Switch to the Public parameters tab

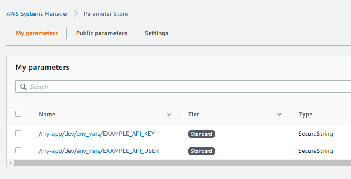tap(101, 33)
